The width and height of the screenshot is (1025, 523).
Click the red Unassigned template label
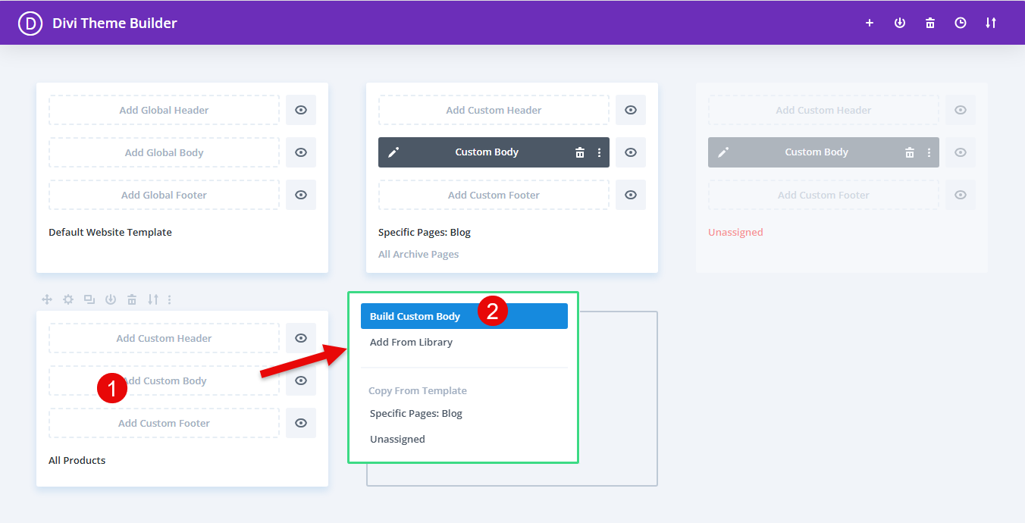click(x=735, y=232)
